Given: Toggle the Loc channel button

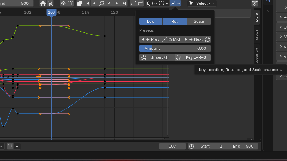Looking at the screenshot, I should click(x=150, y=21).
